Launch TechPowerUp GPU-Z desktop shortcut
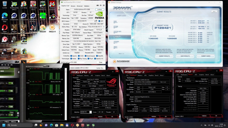This screenshot has height=128, width=228. [x=14, y=6]
